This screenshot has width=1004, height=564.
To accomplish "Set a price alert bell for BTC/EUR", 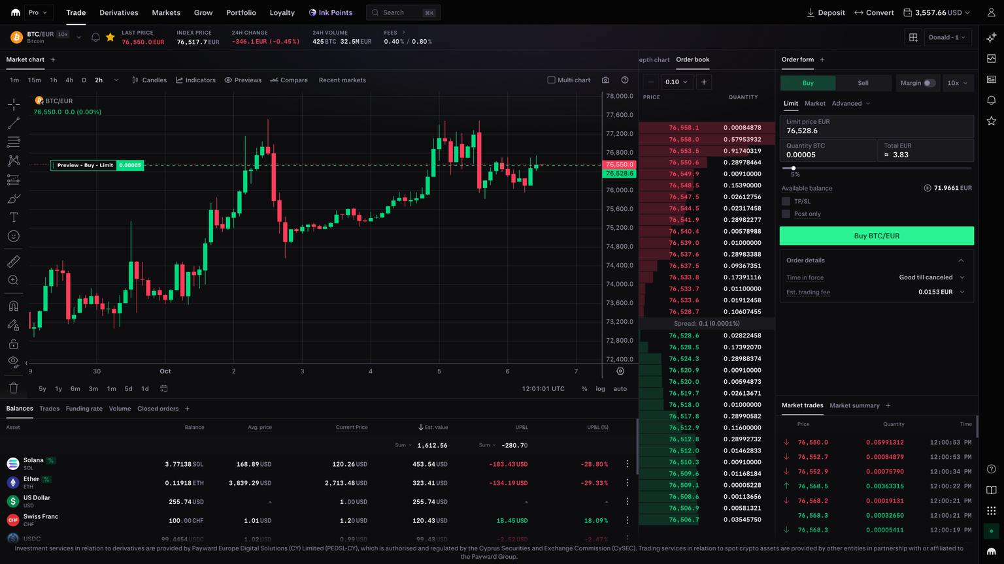I will click(95, 37).
